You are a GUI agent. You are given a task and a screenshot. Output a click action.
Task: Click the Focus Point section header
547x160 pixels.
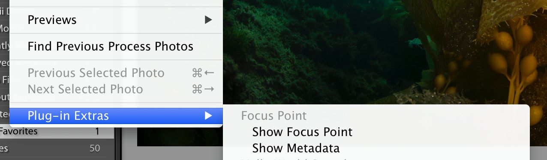click(x=274, y=116)
